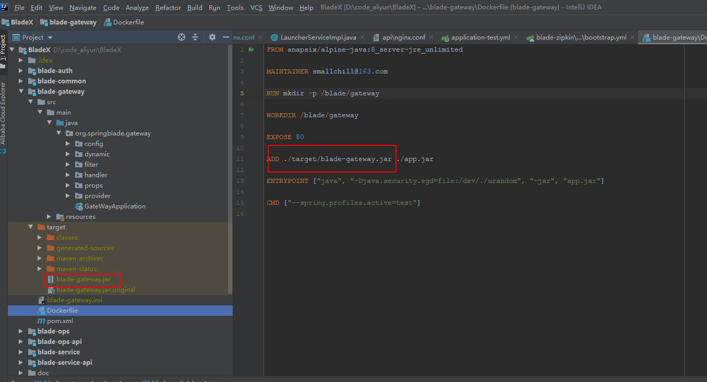Click the ENTRYPOINT line in editor
The image size is (707, 382).
pyautogui.click(x=435, y=181)
